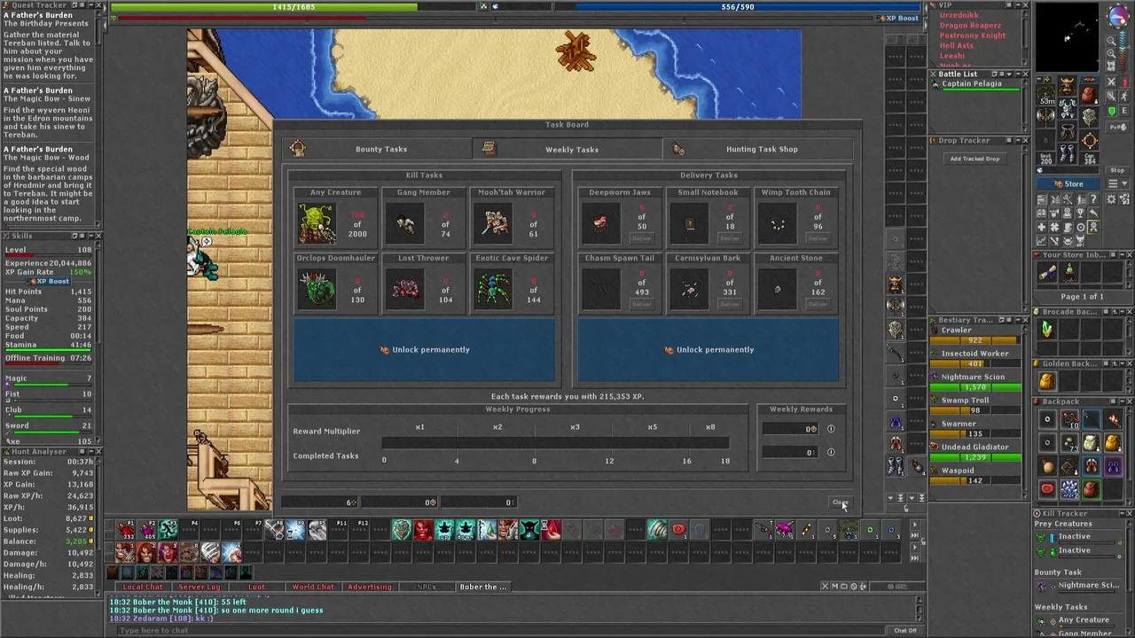Select the Gang Member task icon

405,223
